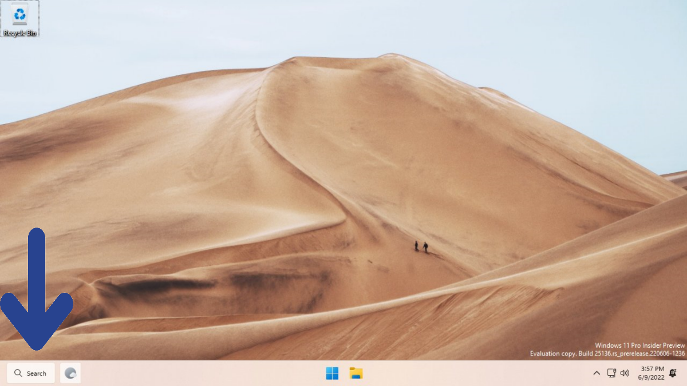Open network settings from the system tray
687x386 pixels.
(x=611, y=373)
